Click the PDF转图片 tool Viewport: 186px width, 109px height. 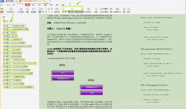pyautogui.click(x=21, y=10)
